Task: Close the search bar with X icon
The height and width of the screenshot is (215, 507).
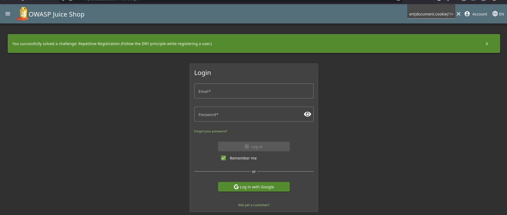Action: [459, 14]
